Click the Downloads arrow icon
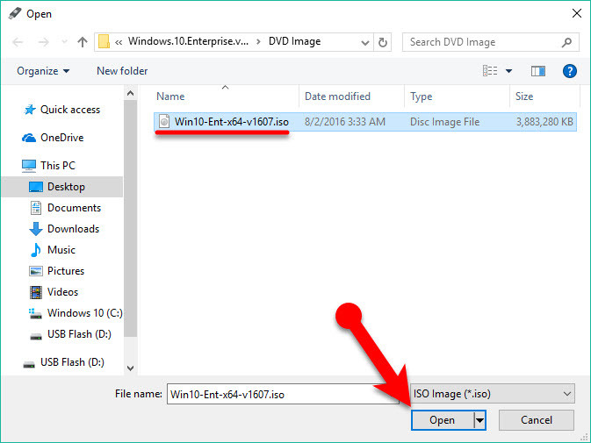This screenshot has width=591, height=443. 36,228
